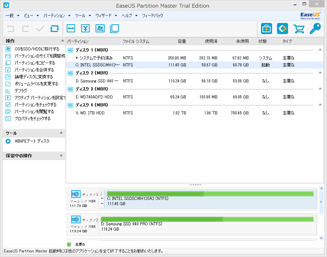The width and height of the screenshot is (327, 257).
Task: Click the copy partition toolbar icon
Action: coord(114,29)
